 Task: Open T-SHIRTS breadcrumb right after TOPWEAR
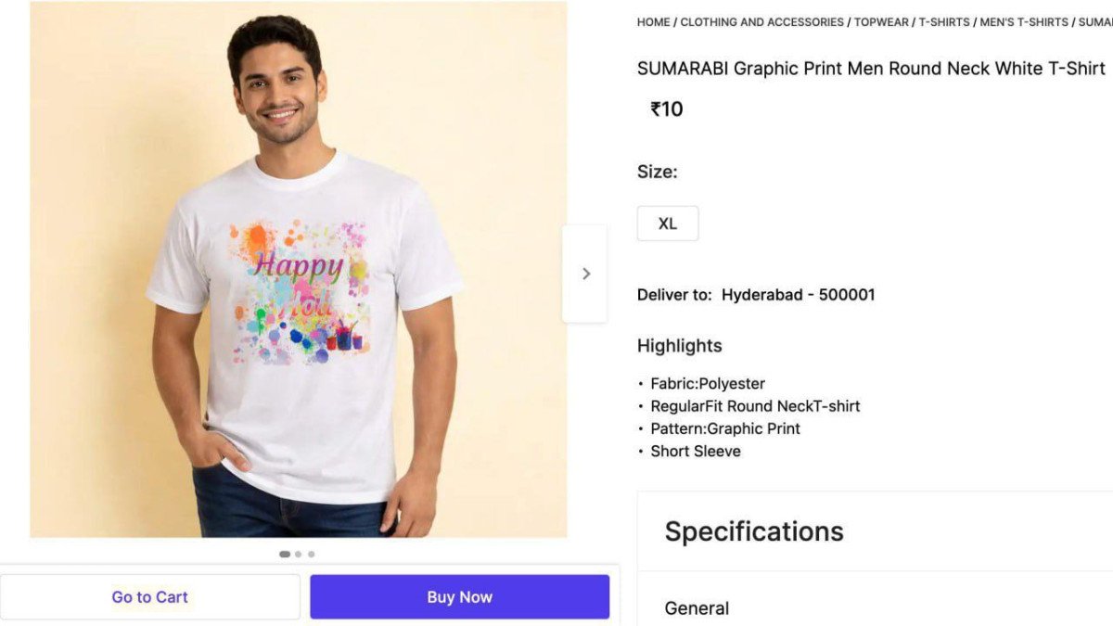pyautogui.click(x=944, y=22)
